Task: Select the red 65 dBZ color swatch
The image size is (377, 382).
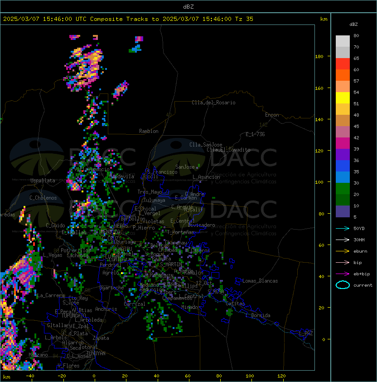Action: pos(343,64)
